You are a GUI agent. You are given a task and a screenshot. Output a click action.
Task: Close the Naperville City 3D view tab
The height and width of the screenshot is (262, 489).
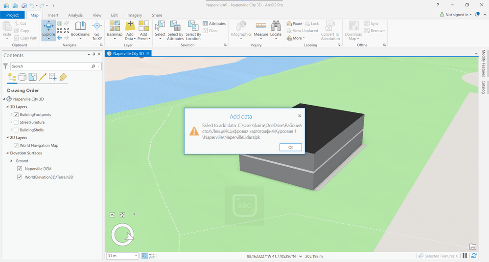148,54
